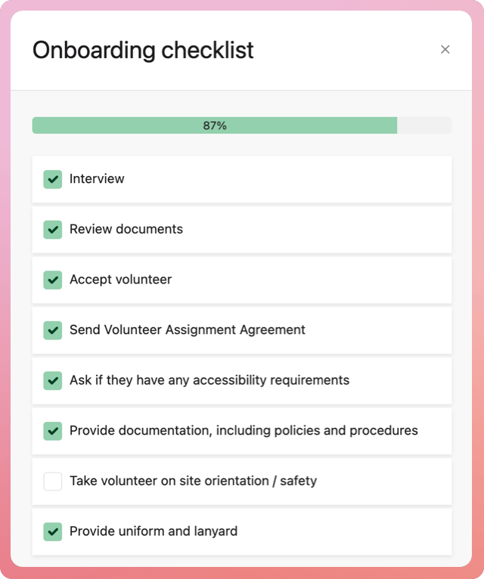Close the Onboarding checklist dialog
The height and width of the screenshot is (579, 484).
[x=445, y=49]
